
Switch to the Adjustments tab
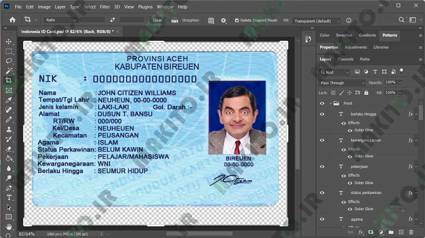(356, 47)
